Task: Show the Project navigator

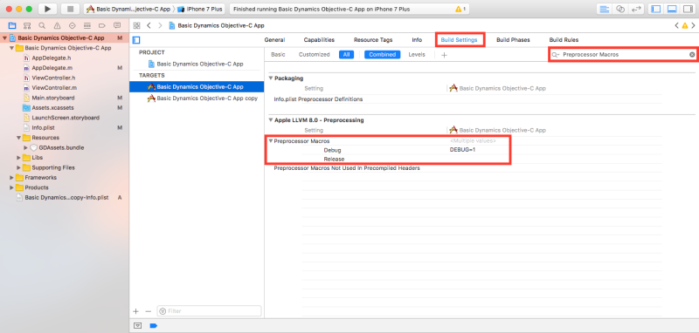Action: click(x=12, y=25)
